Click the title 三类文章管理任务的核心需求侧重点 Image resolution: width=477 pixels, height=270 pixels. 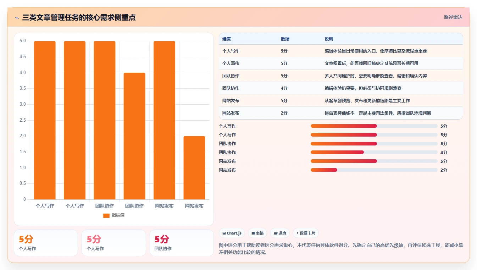79,17
